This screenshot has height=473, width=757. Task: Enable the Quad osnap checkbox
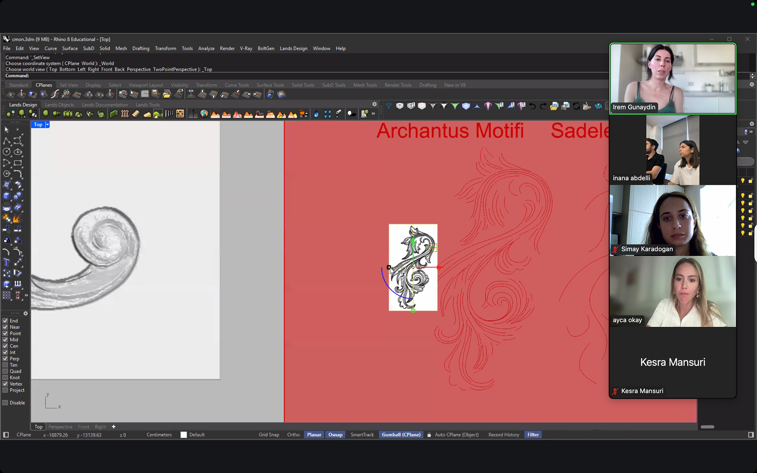pos(5,371)
